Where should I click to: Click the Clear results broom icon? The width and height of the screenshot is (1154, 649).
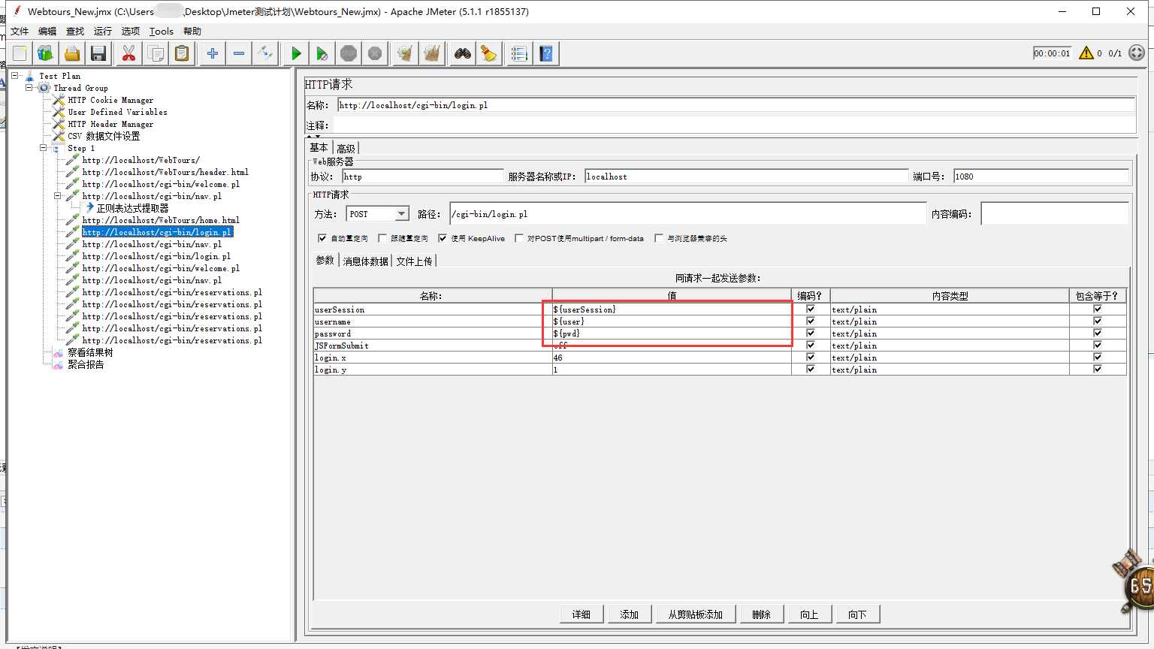[x=406, y=53]
